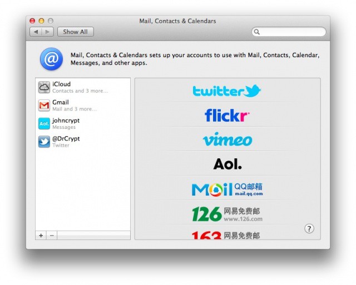Choose Aol. as the account type
Screen dimensions: 356x285
[x=228, y=164]
